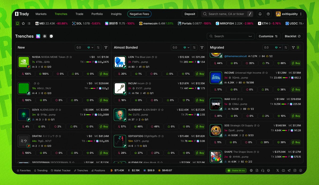This screenshot has height=185, width=319.
Task: Click the star icon in the ticker bar
Action: tap(23, 24)
